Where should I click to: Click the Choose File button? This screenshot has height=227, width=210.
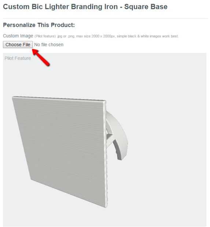click(18, 45)
